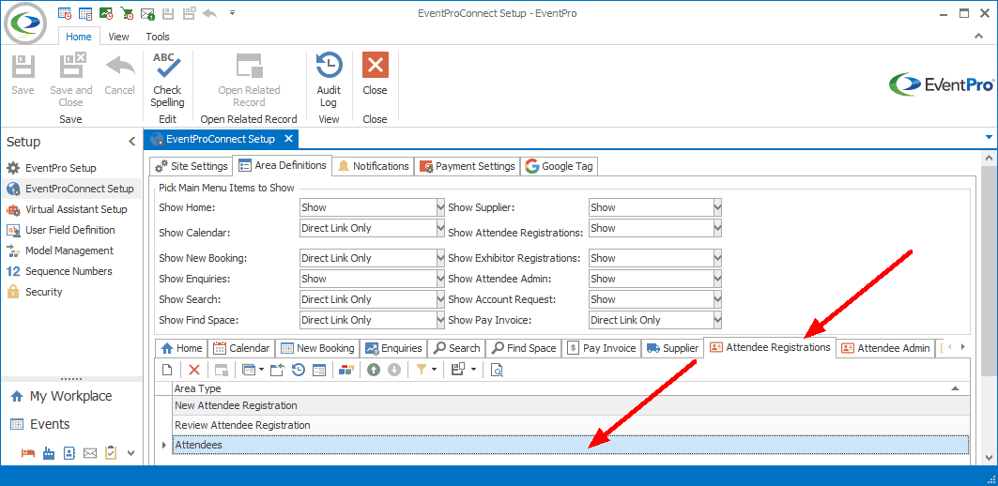The height and width of the screenshot is (486, 998).
Task: Click the blue factory icon in navigation bar
Action: 49,453
